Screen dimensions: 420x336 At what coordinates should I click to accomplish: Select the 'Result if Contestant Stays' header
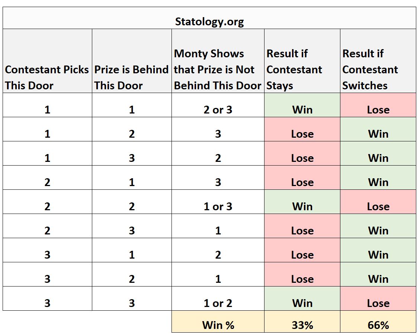(302, 61)
